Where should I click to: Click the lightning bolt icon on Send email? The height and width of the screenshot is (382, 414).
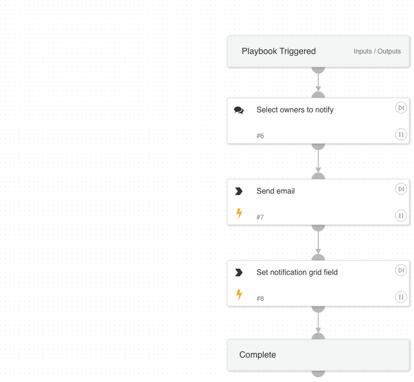[239, 214]
